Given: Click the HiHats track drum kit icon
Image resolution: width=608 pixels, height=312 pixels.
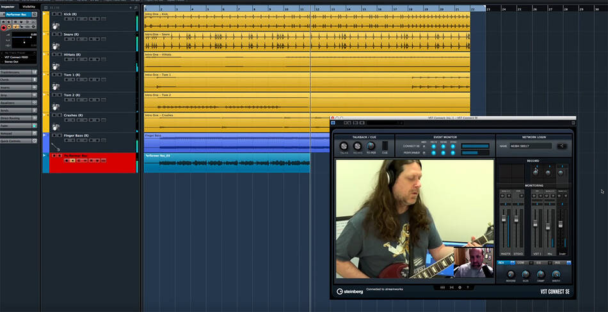Looking at the screenshot, I should coord(56,66).
